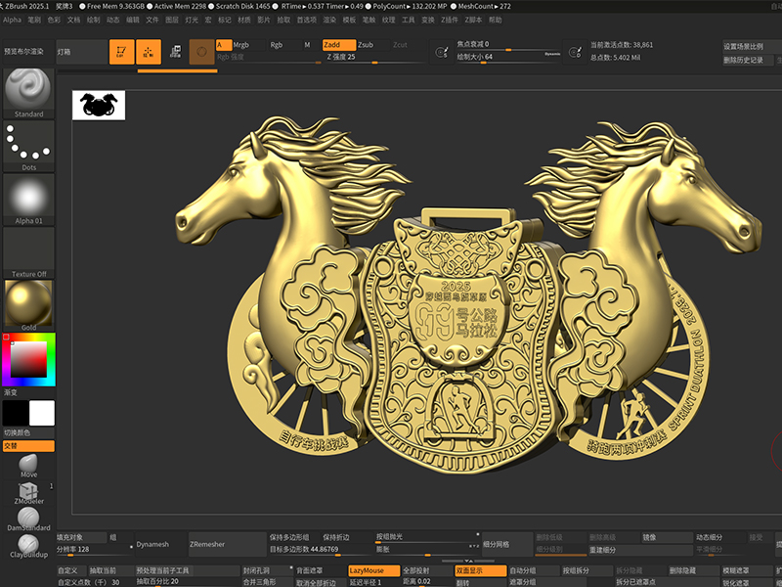Open the 首选项 preferences menu
The image size is (782, 587).
click(x=307, y=20)
